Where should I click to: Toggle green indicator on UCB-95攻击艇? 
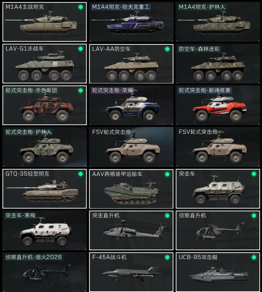tap(254, 257)
